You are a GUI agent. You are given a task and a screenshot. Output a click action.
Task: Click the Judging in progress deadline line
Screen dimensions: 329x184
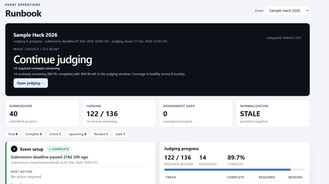tap(91, 41)
